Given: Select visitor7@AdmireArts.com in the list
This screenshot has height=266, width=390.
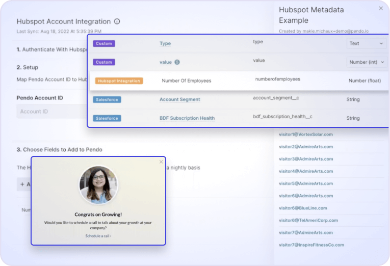Looking at the screenshot, I should (x=306, y=232).
